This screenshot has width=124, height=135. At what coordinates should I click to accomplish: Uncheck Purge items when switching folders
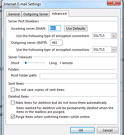[x=13, y=117]
